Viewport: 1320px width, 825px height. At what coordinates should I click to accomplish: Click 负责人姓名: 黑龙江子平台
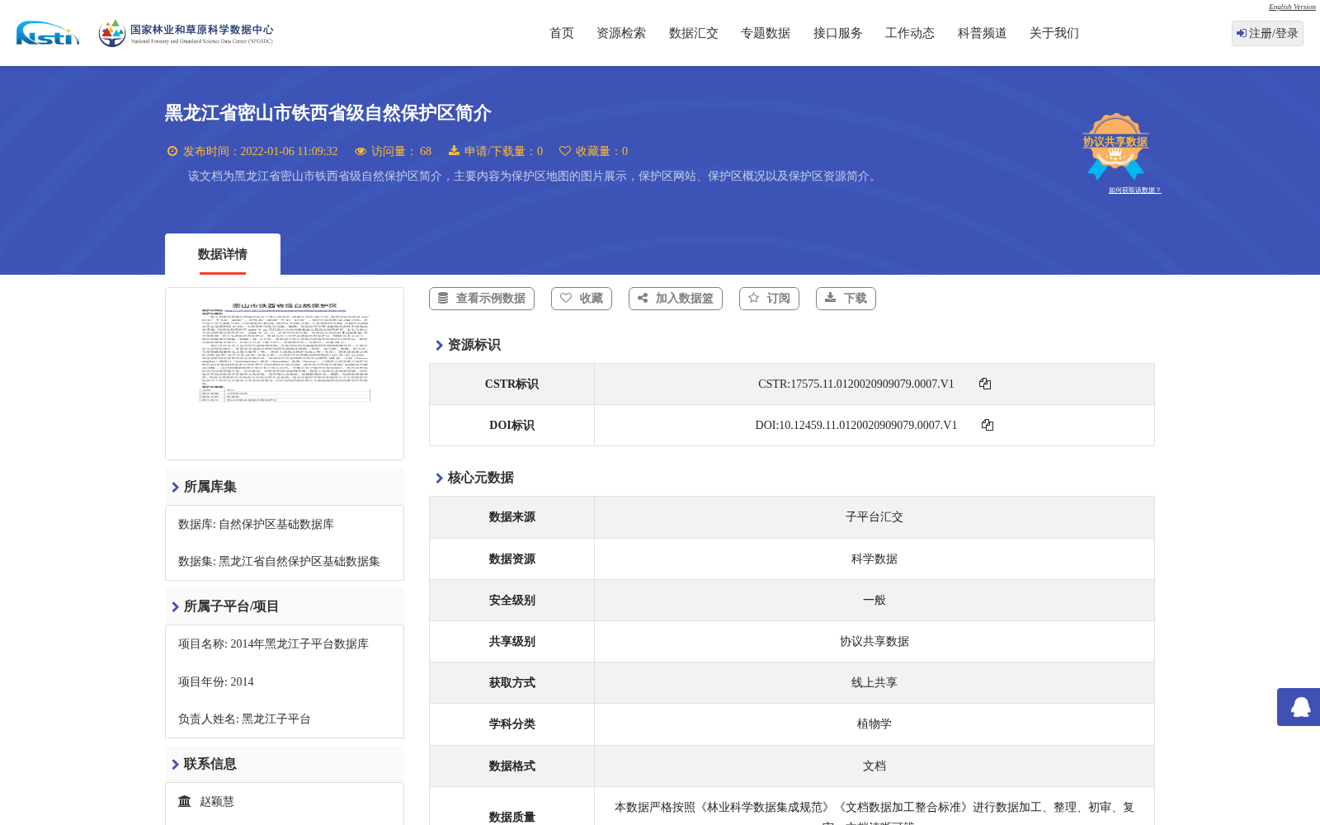(x=244, y=719)
